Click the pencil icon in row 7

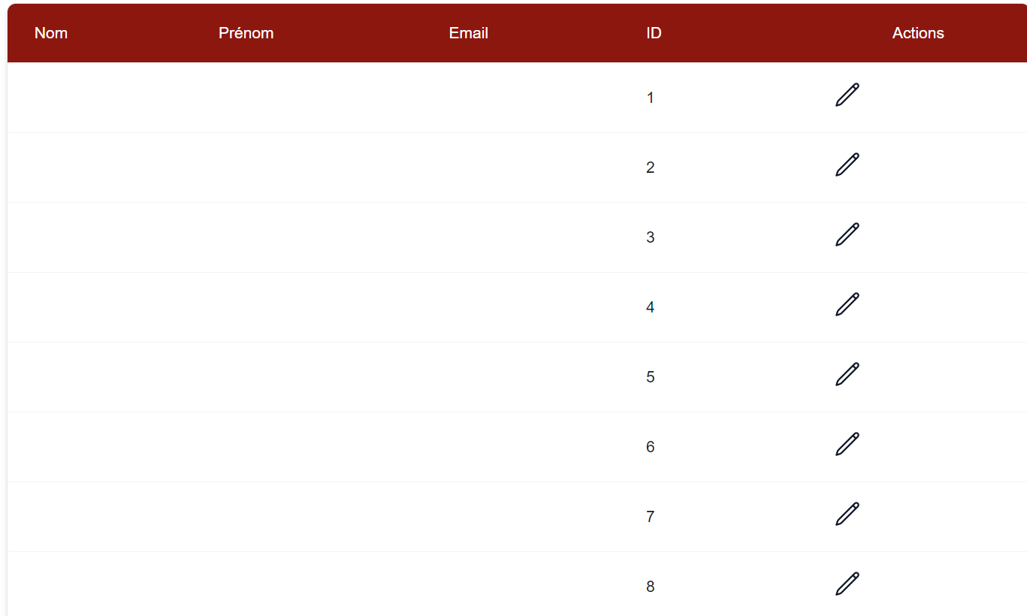coord(847,515)
